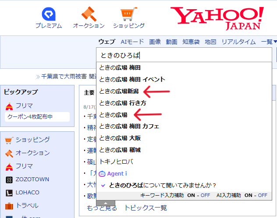
Task: Select the AIモード search tab
Action: (x=132, y=42)
